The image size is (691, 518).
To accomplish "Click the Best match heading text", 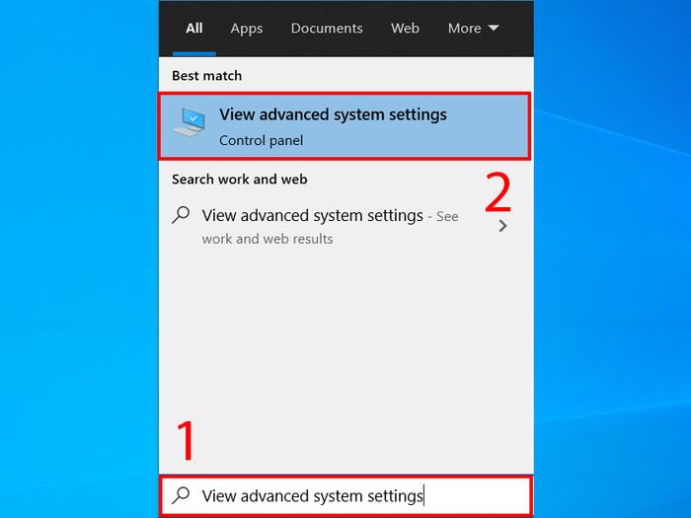I will point(206,76).
